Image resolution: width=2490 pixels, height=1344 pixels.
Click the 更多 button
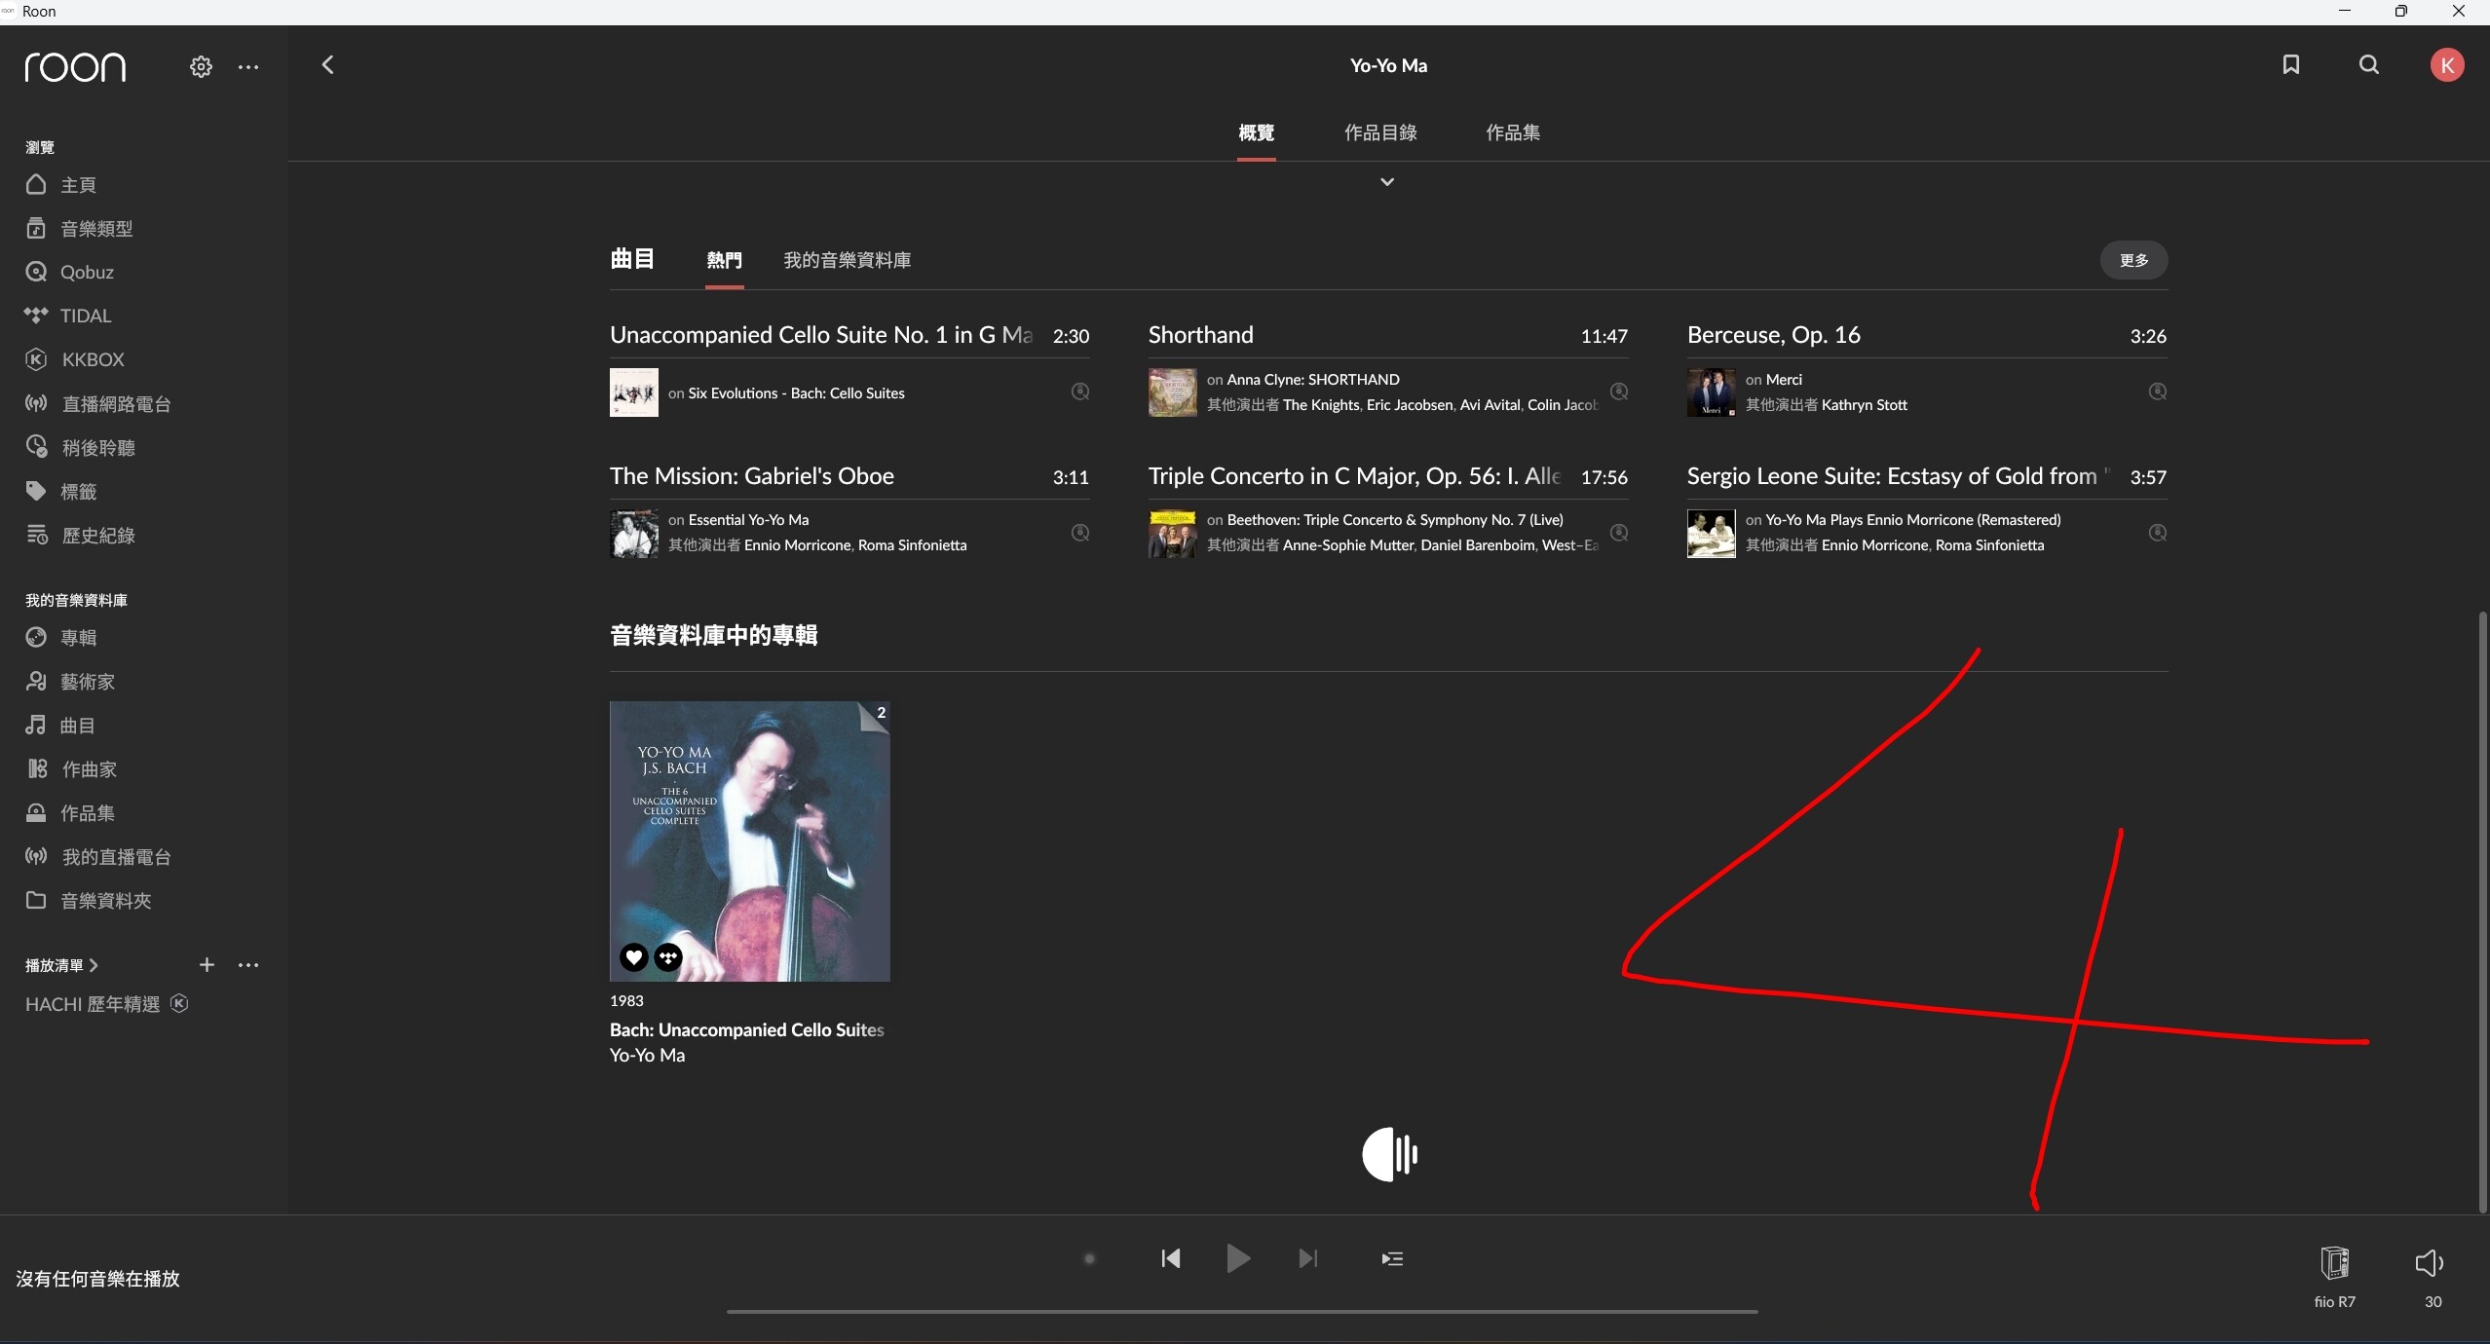[x=2133, y=260]
